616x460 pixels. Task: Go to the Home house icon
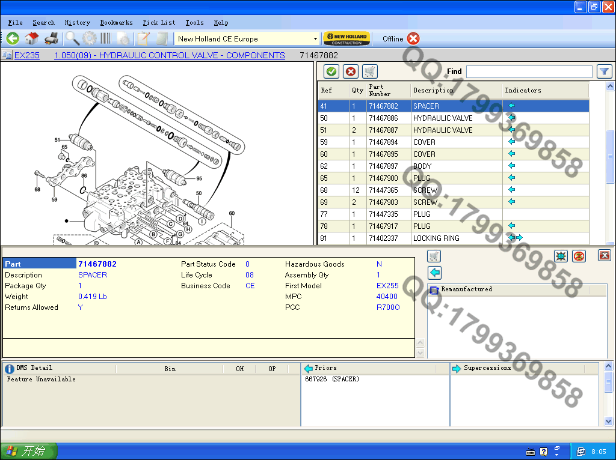(x=32, y=39)
